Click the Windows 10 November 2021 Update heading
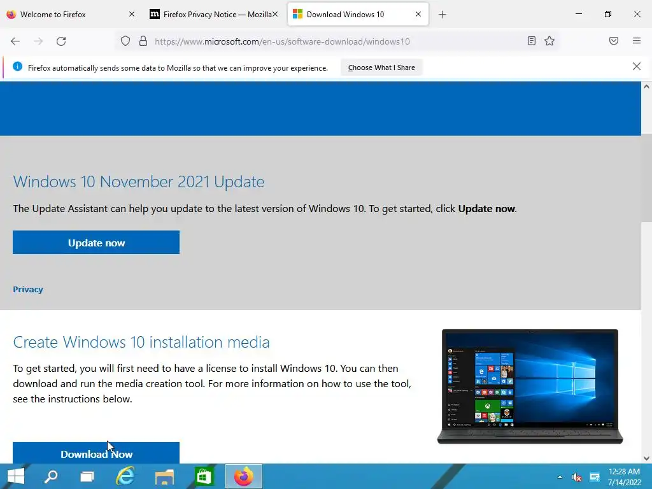This screenshot has width=652, height=489. pyautogui.click(x=138, y=181)
